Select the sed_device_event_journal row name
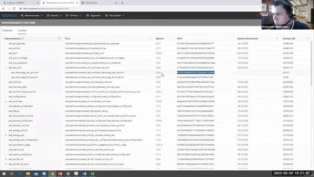The height and width of the screenshot is (177, 314). (21, 116)
